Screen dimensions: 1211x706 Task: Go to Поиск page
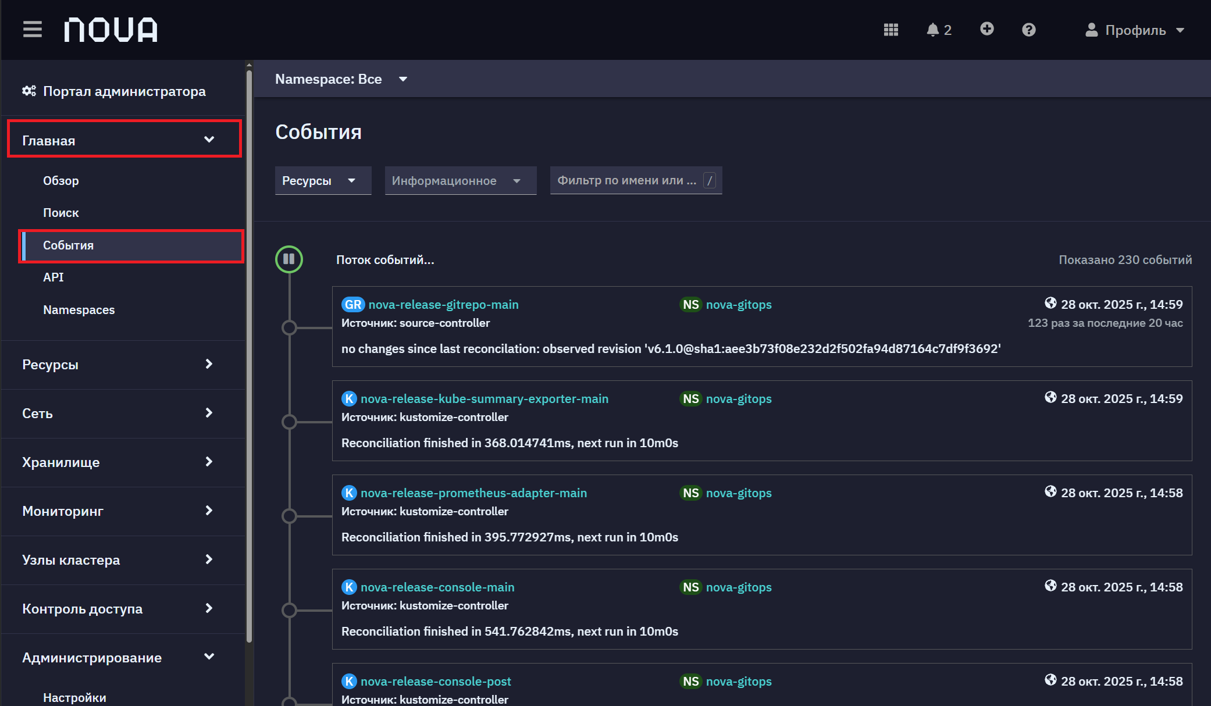click(61, 213)
